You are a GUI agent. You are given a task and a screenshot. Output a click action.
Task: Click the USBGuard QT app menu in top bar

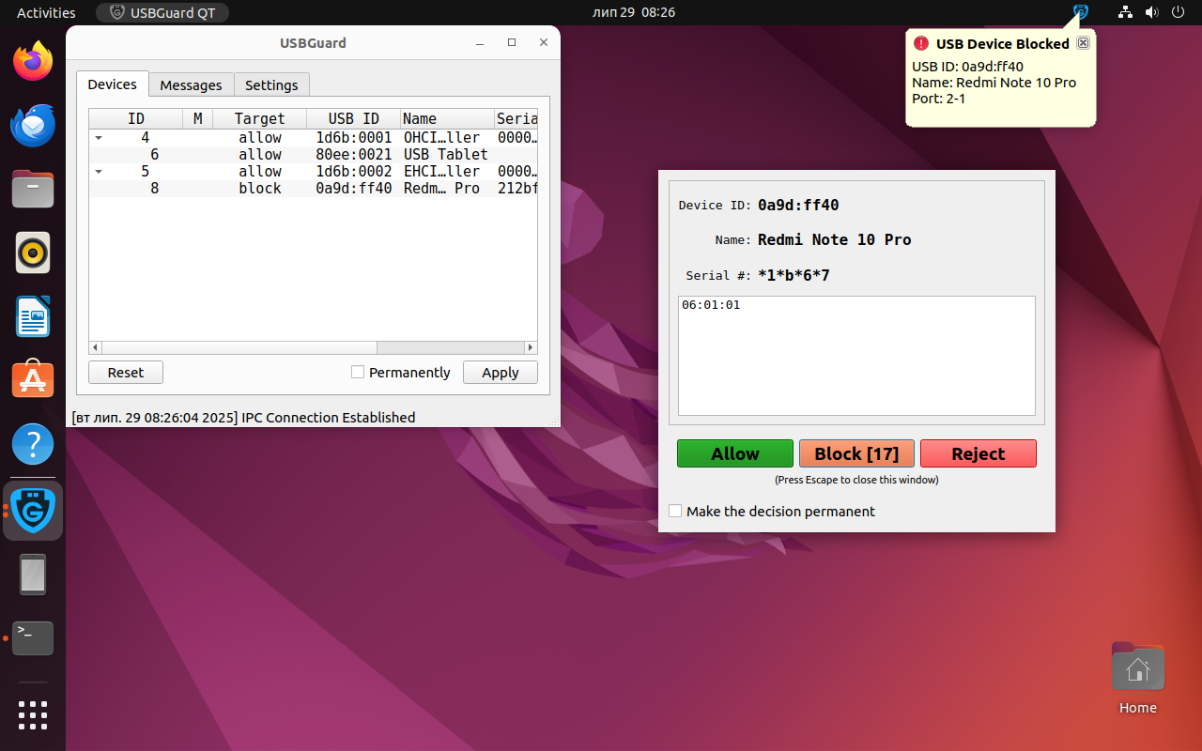click(x=162, y=12)
